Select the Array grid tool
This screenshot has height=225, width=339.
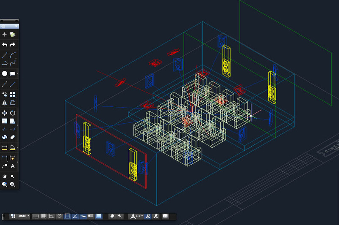pyautogui.click(x=13, y=95)
